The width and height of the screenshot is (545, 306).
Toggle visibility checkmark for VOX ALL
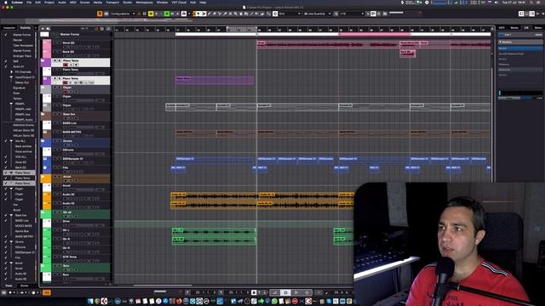point(6,156)
